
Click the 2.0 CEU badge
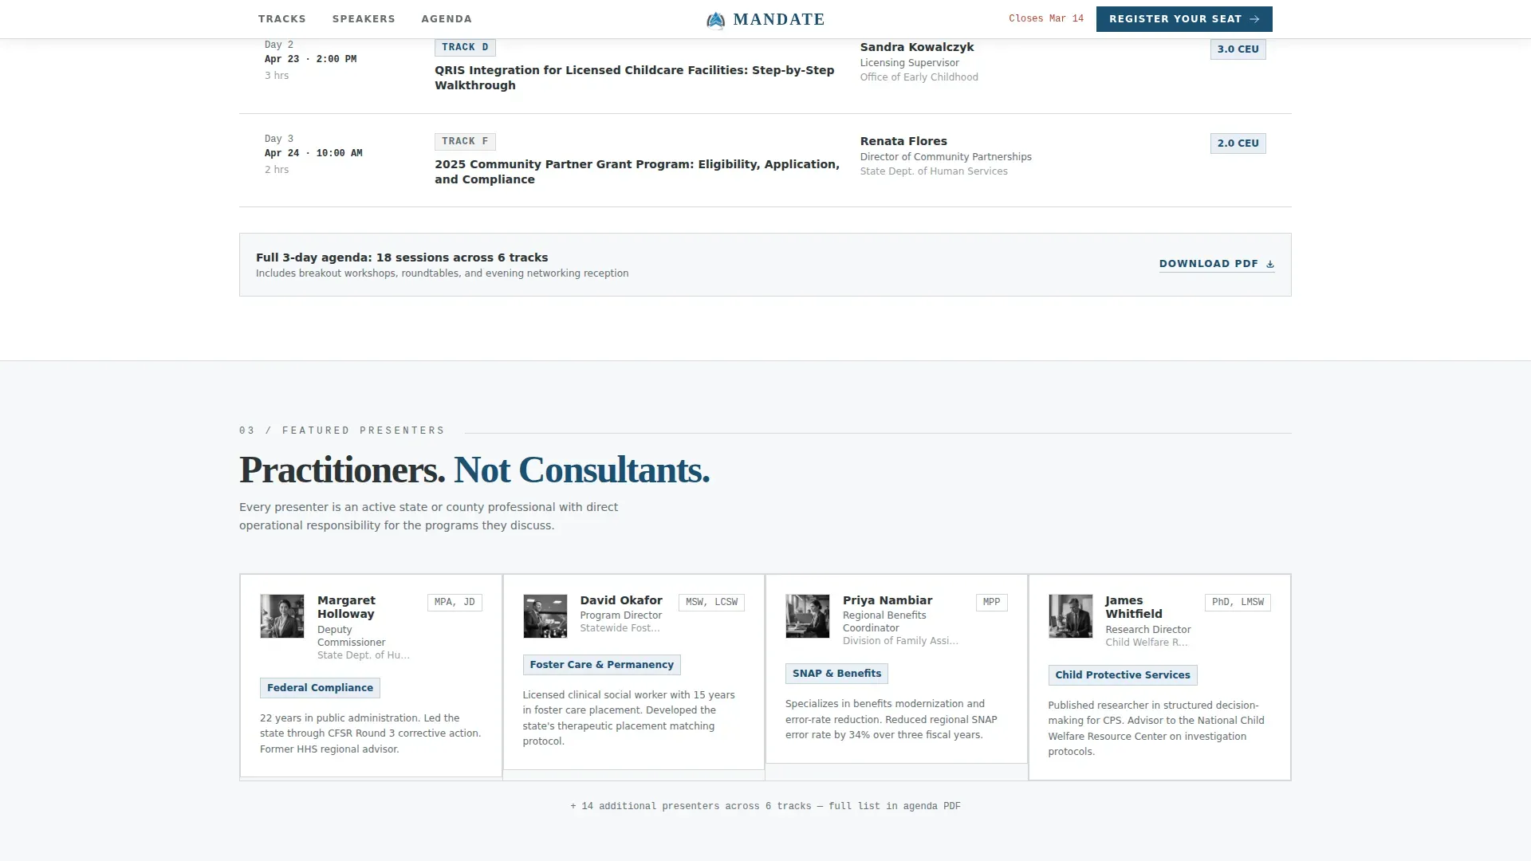click(x=1238, y=143)
